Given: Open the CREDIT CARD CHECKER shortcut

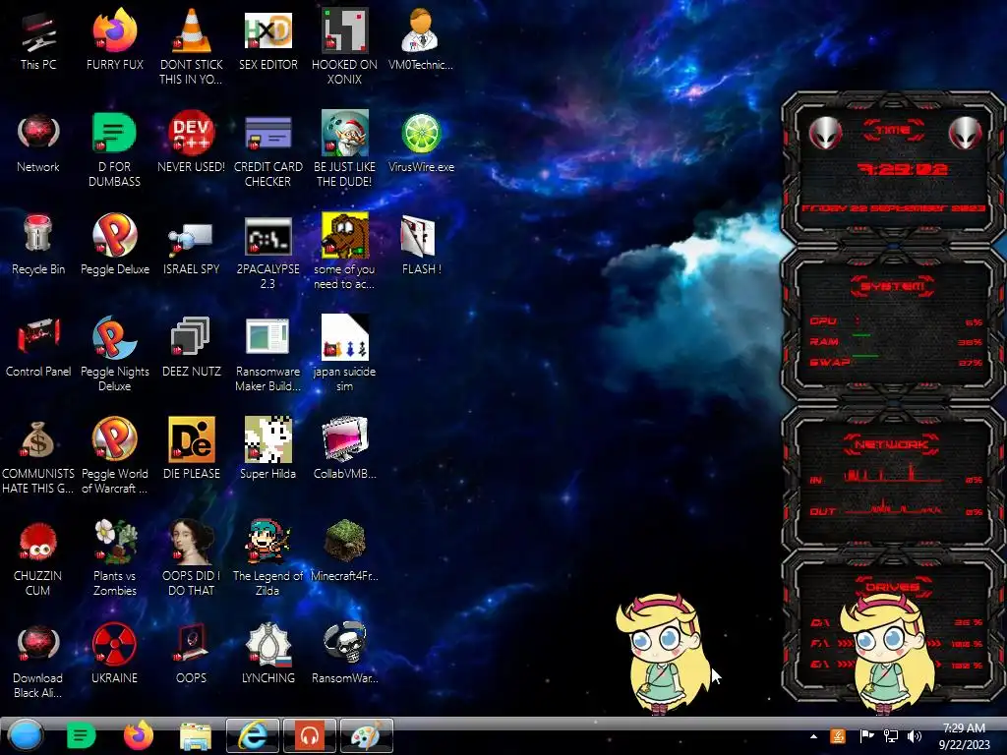Looking at the screenshot, I should click(x=267, y=149).
